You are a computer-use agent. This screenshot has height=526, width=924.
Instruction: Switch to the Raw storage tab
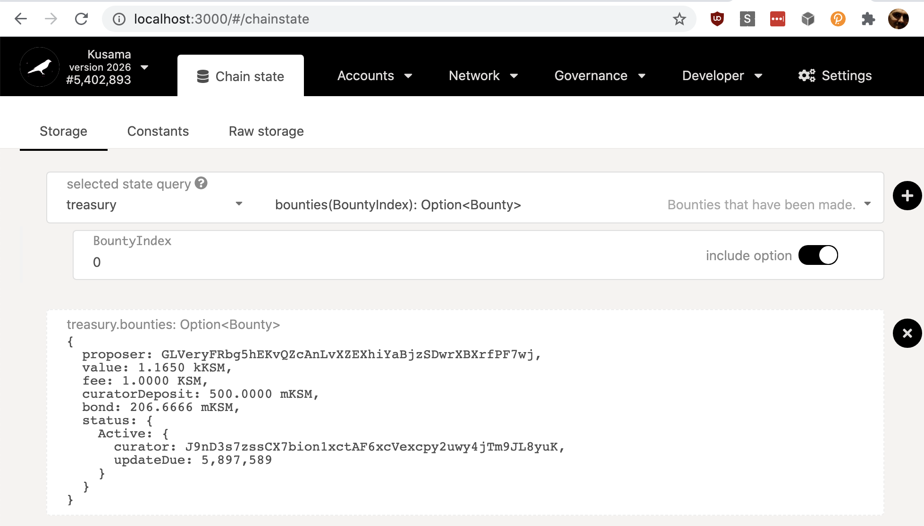(266, 131)
